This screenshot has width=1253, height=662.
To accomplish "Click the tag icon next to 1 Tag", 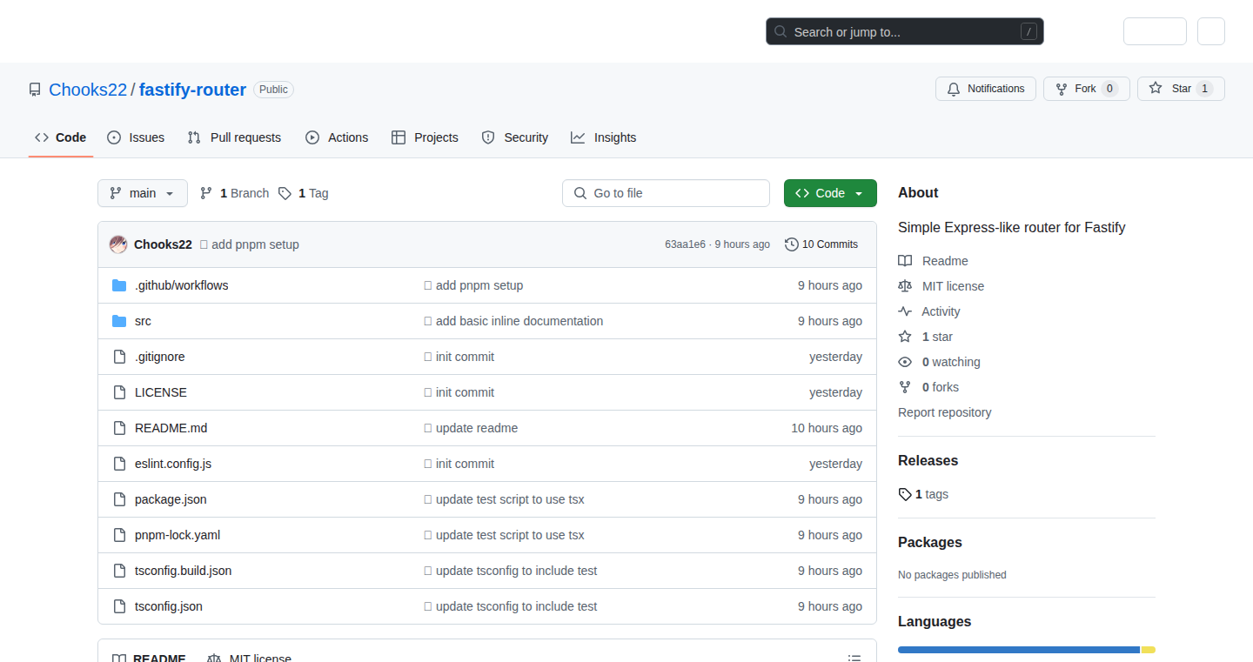I will coord(285,193).
